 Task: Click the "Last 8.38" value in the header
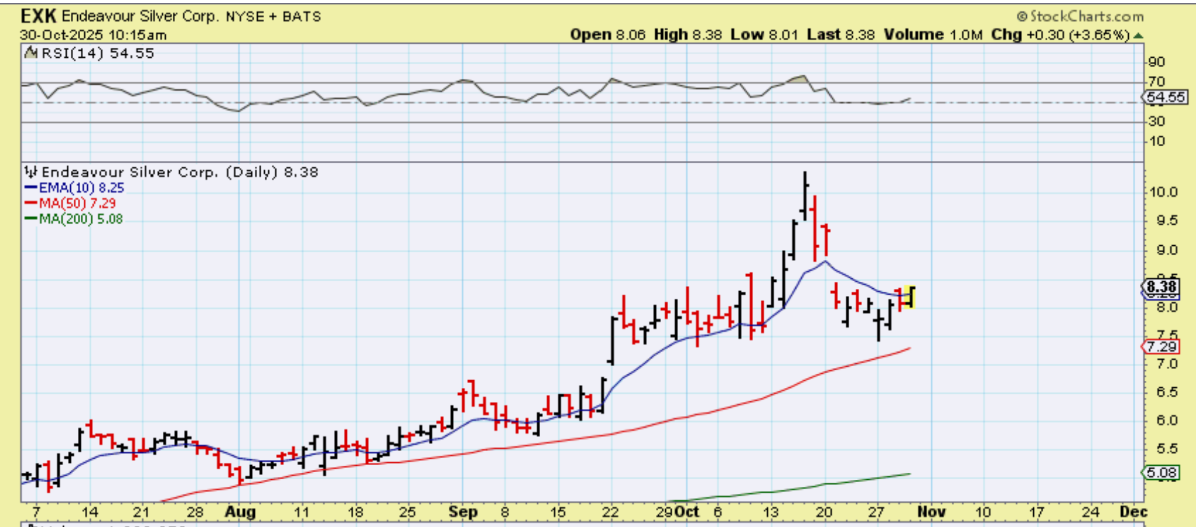[x=841, y=35]
